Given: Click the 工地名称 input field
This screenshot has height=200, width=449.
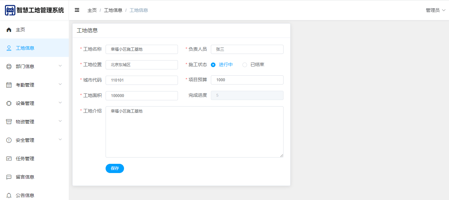Looking at the screenshot, I should [142, 49].
